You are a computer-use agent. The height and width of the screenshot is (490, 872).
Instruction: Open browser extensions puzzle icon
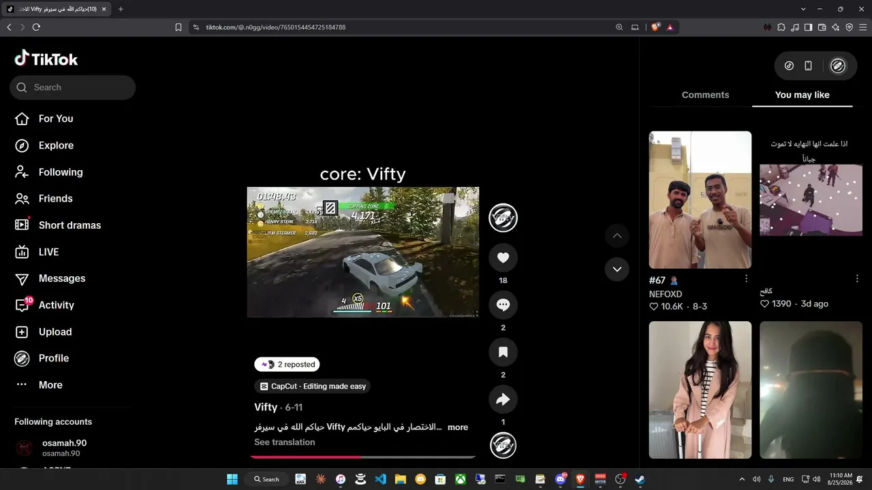(x=781, y=27)
